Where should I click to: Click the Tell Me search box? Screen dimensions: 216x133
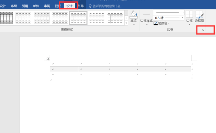(x=108, y=6)
